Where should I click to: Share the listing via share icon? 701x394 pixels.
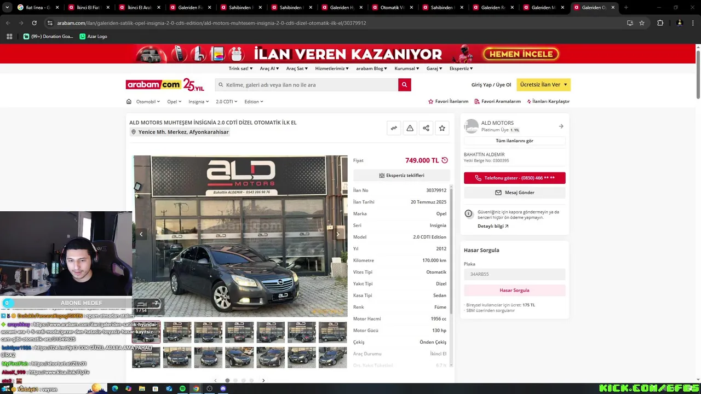426,128
